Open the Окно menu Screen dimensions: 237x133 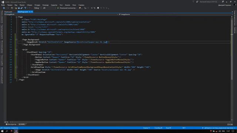(x=74, y=5)
